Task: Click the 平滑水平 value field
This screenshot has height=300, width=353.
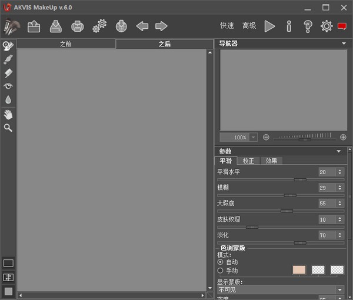Action: point(326,172)
